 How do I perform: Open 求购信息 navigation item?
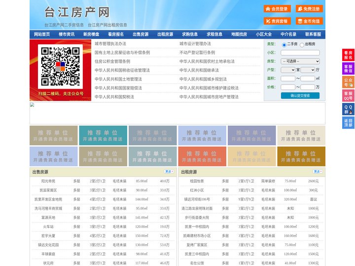[x=190, y=34]
